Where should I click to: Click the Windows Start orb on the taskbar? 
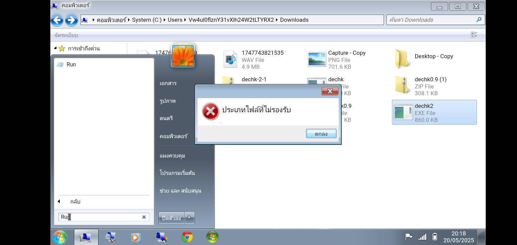(x=60, y=237)
